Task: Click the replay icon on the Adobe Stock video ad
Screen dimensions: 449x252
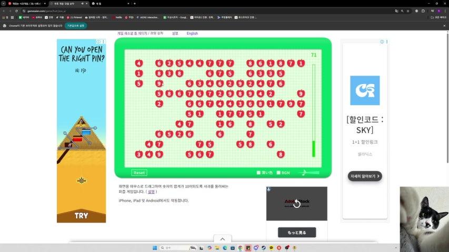Action: pyautogui.click(x=297, y=204)
